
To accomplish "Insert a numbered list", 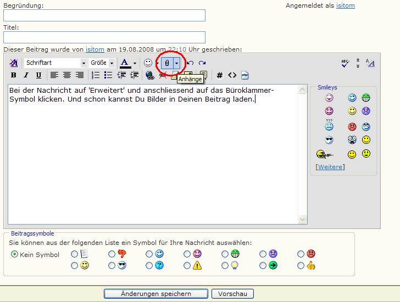I will 96,75.
